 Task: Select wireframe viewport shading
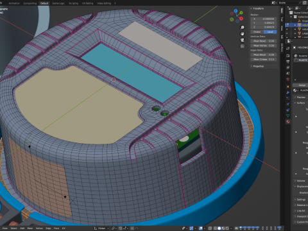(x=216, y=228)
